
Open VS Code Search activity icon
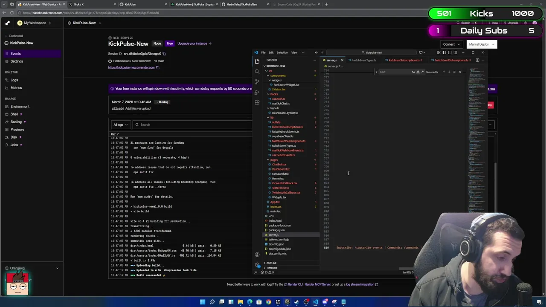(257, 72)
